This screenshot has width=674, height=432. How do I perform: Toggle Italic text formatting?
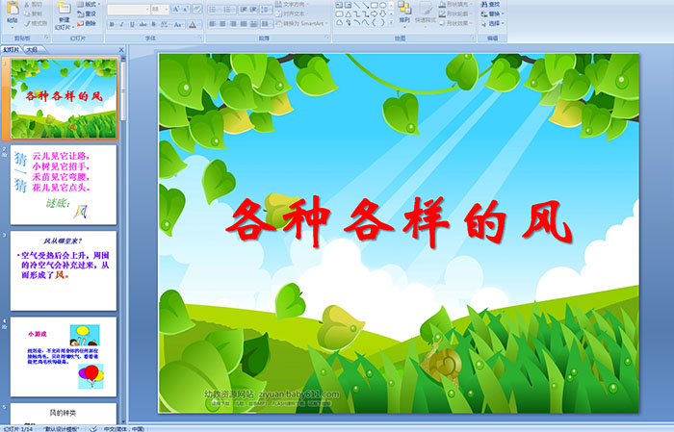pyautogui.click(x=120, y=24)
